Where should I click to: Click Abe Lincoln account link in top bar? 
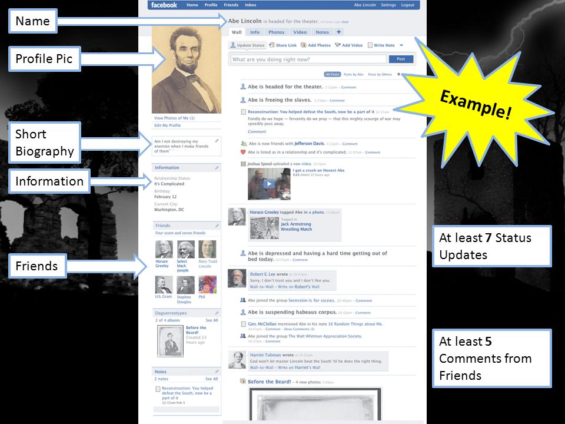coord(365,5)
